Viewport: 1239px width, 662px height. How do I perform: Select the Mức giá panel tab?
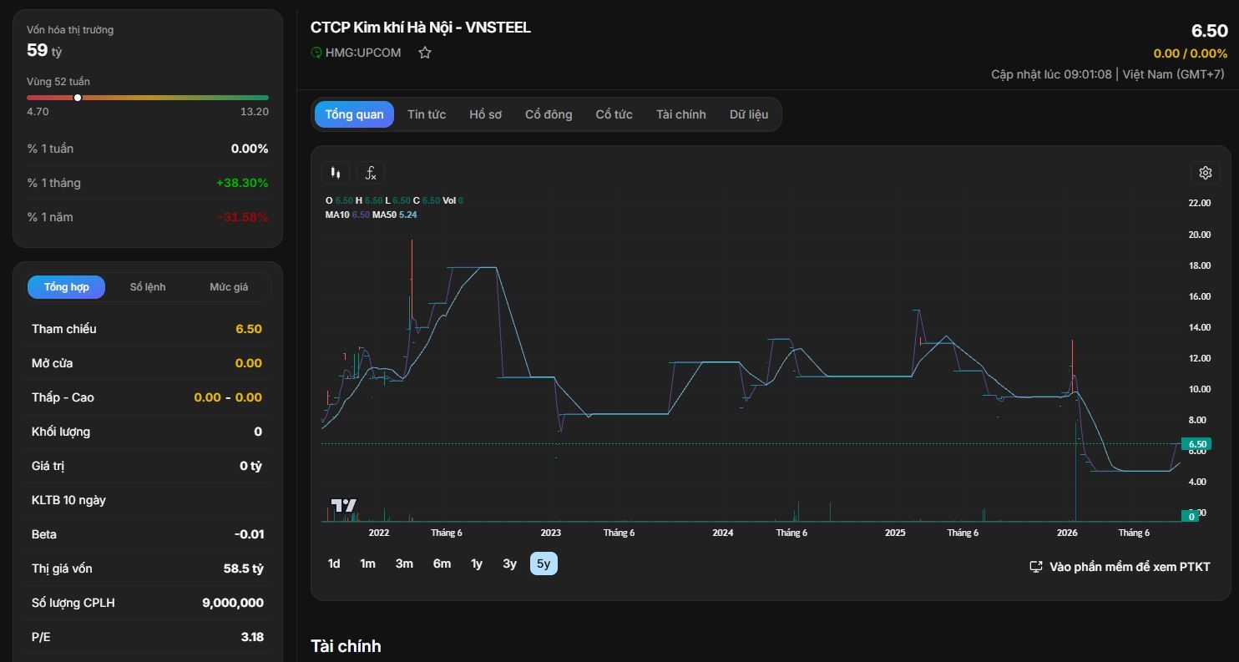(229, 287)
